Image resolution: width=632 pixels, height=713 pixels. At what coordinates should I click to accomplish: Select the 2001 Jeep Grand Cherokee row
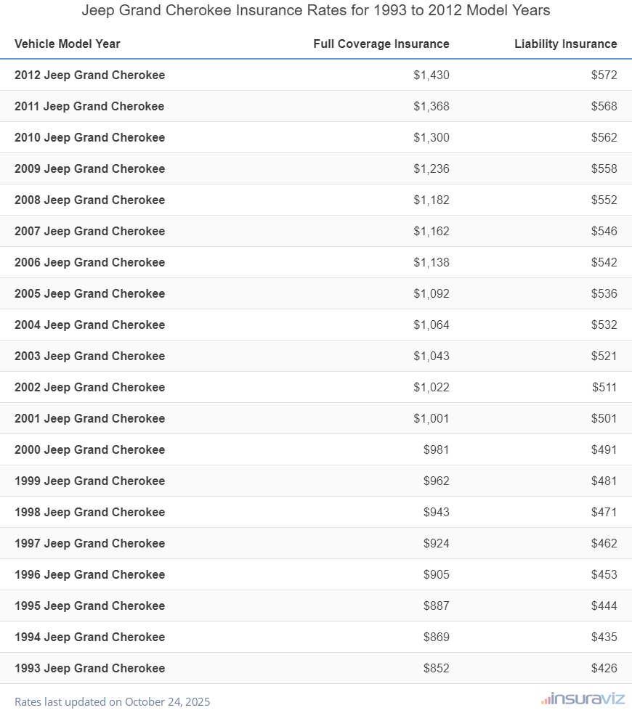(89, 418)
